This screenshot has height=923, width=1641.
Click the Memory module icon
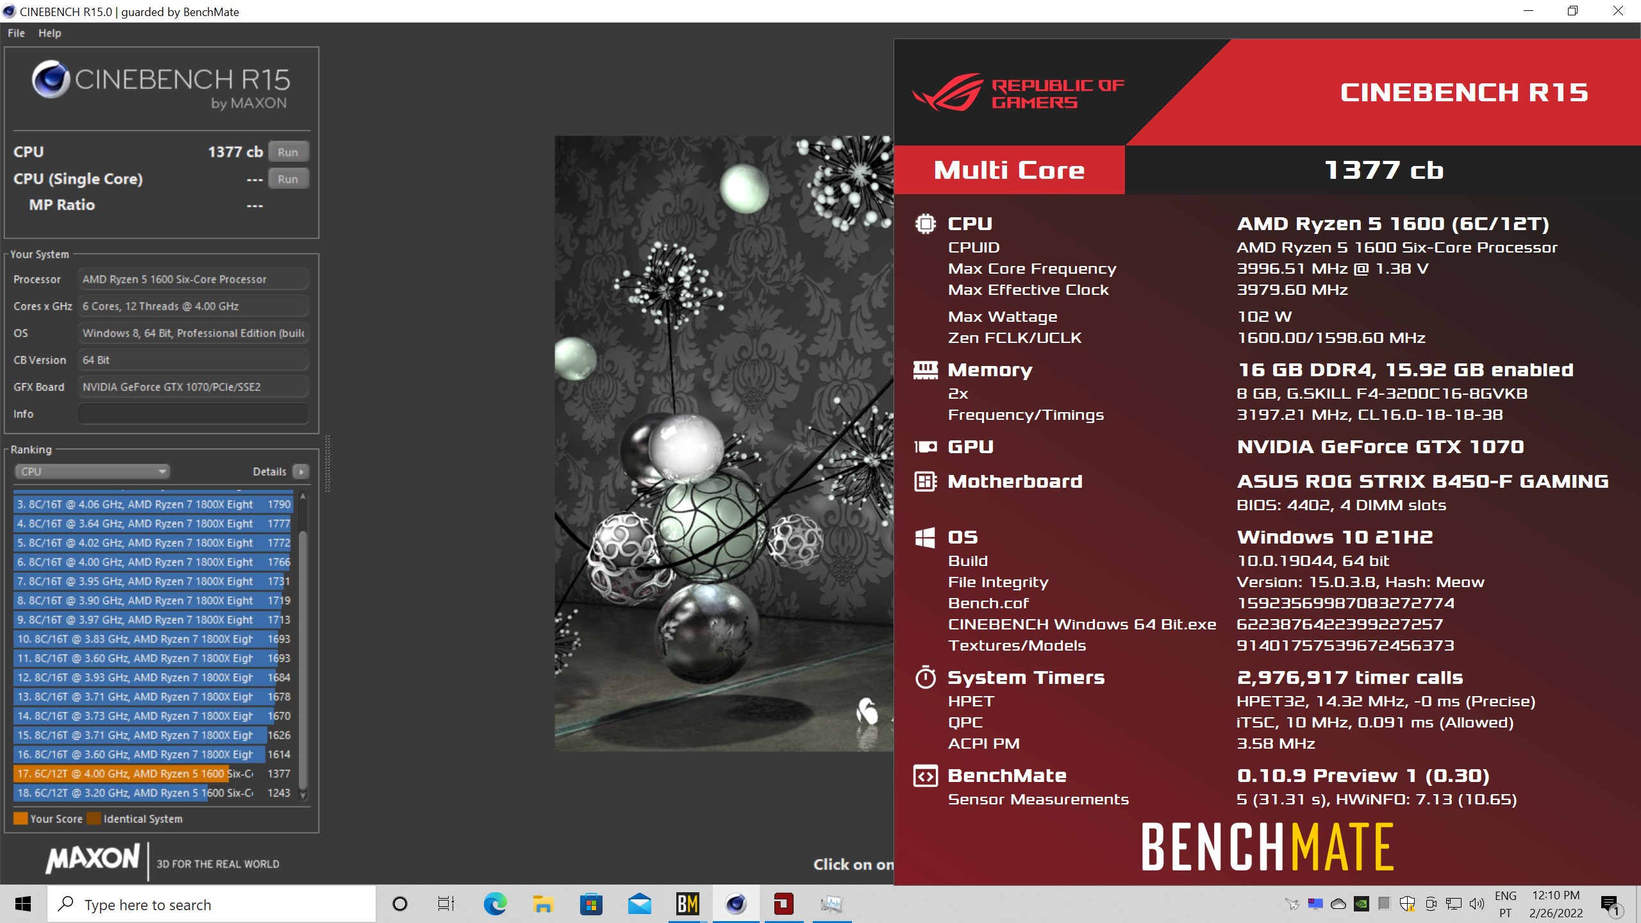[925, 370]
